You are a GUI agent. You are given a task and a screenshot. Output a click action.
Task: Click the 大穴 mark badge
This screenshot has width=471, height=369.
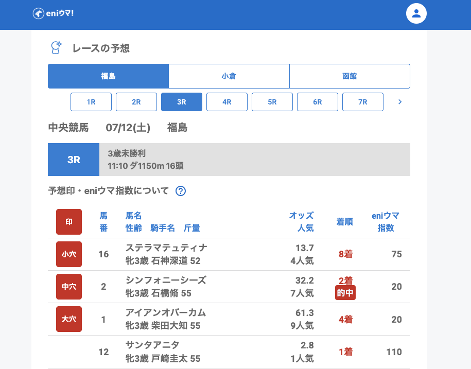click(x=69, y=319)
